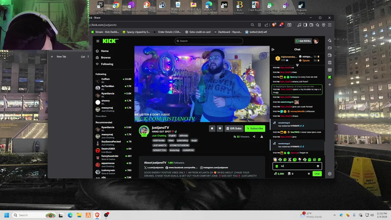Click address bar search zoom icon
Image resolution: width=391 pixels, height=220 pixels.
tap(252, 25)
